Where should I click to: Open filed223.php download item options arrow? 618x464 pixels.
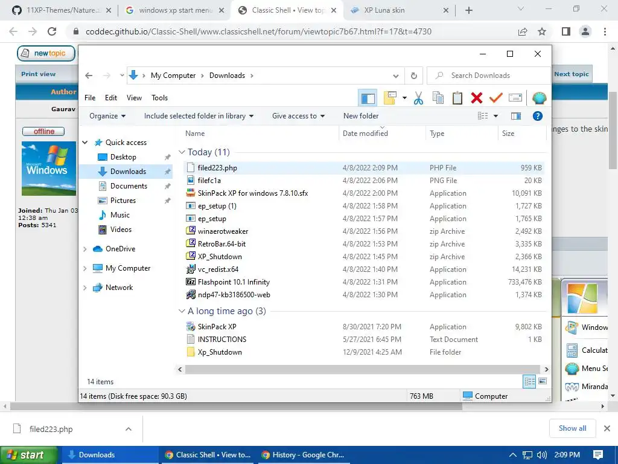click(x=129, y=429)
